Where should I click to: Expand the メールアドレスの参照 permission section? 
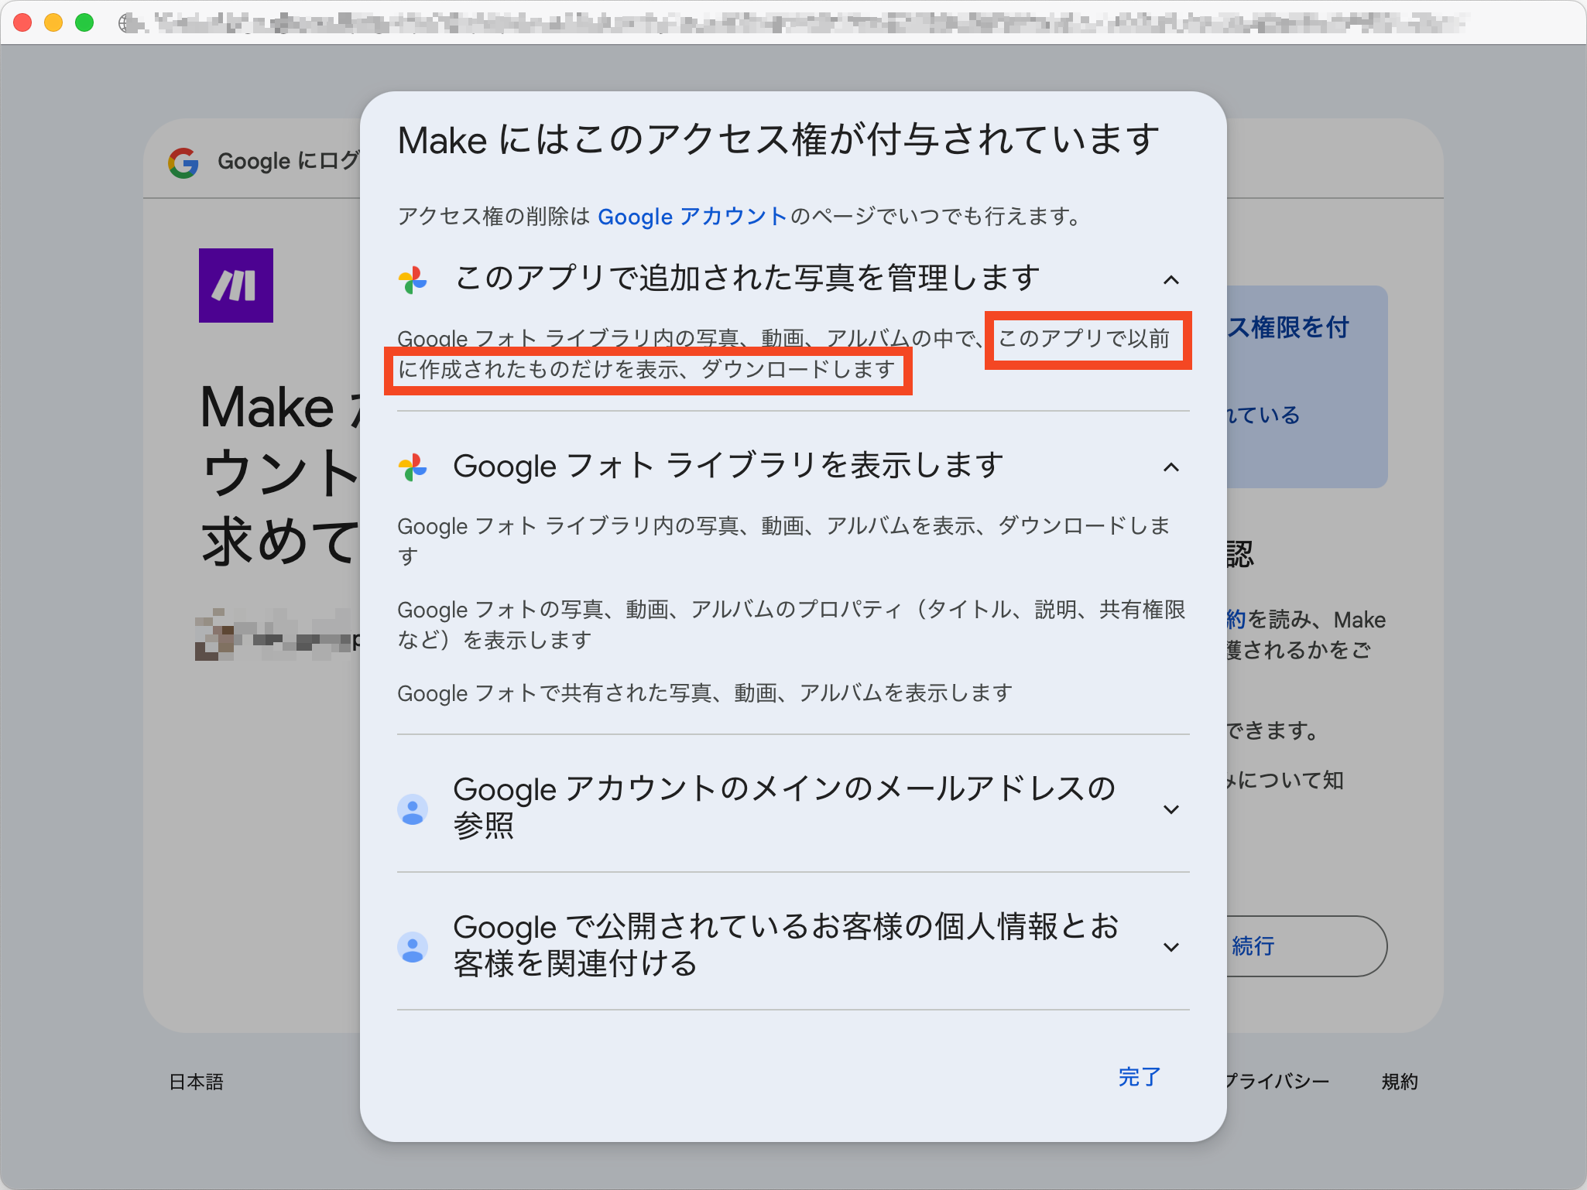coord(1171,809)
